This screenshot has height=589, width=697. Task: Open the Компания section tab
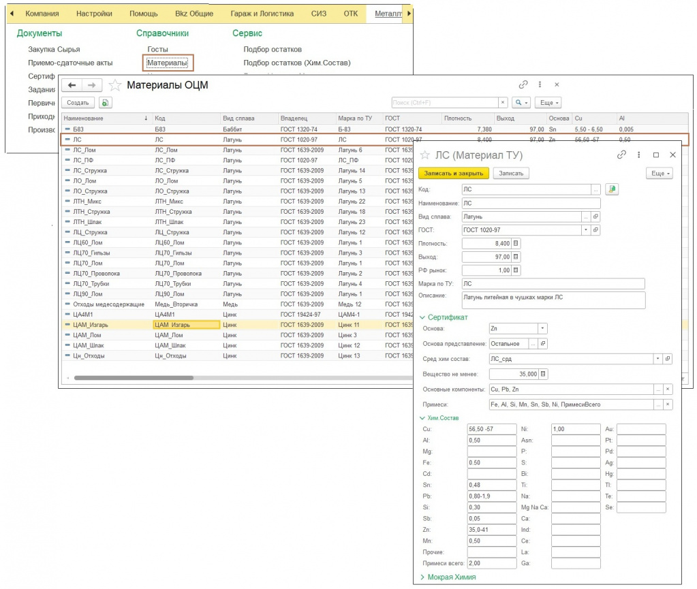(x=42, y=14)
